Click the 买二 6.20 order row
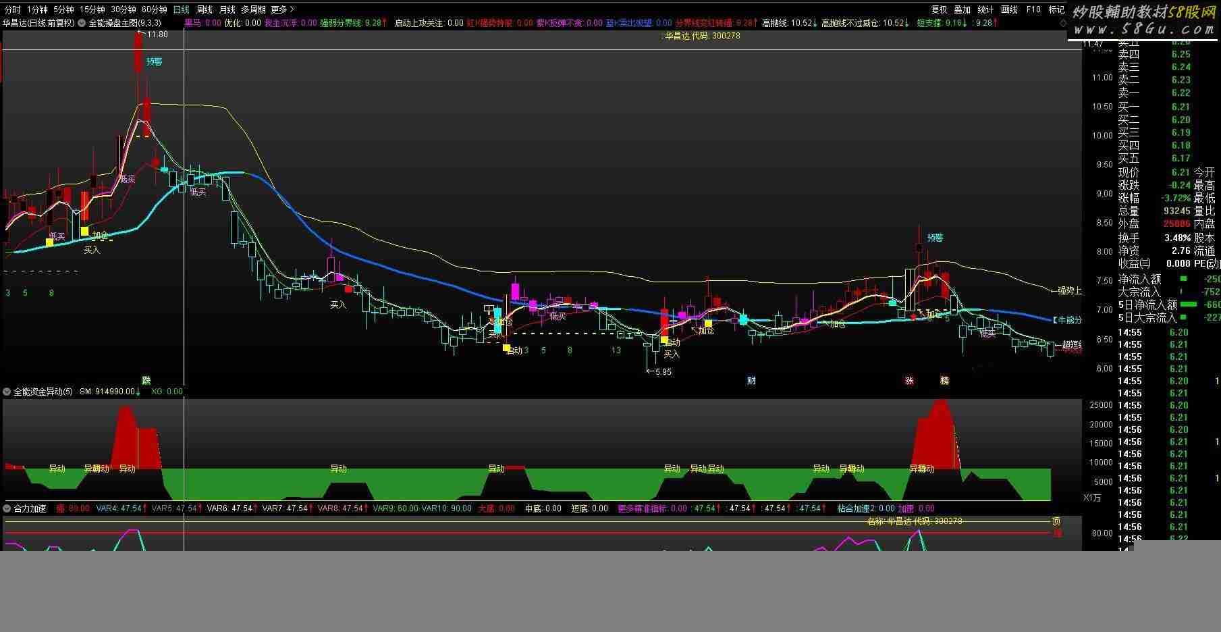1221x632 pixels. point(1154,120)
